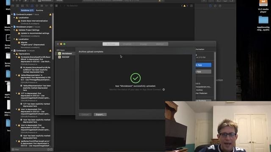Viewport: 271px width, 152px height.
Task: Click warning badge beside CordovaLib project row
Action: (50, 14)
